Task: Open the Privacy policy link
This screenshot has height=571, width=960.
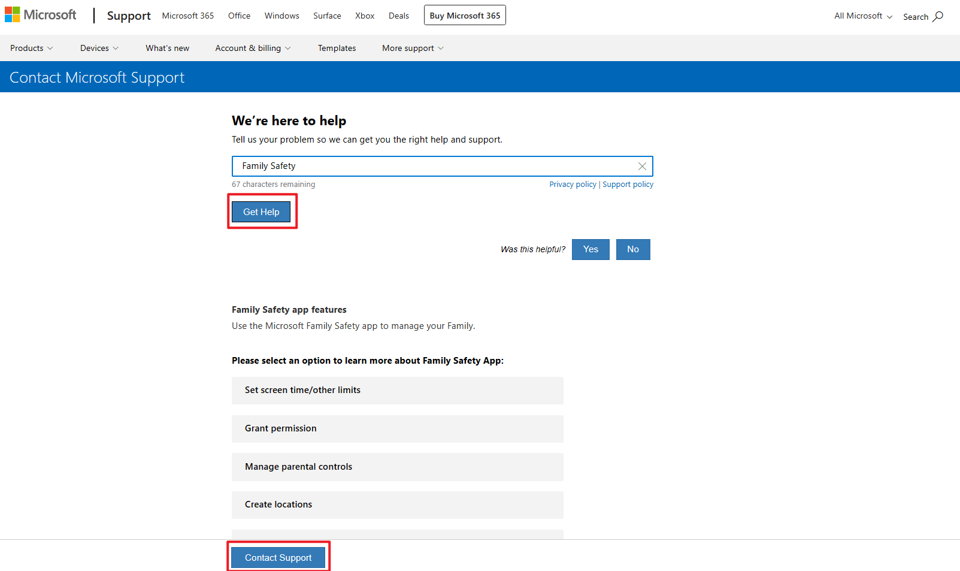Action: click(573, 185)
